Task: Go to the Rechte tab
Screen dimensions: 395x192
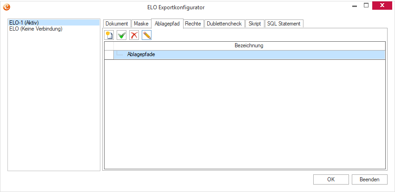Action: 193,24
